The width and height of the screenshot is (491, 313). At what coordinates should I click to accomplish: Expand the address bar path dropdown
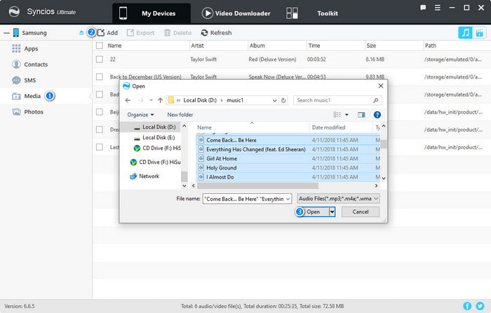tap(274, 100)
